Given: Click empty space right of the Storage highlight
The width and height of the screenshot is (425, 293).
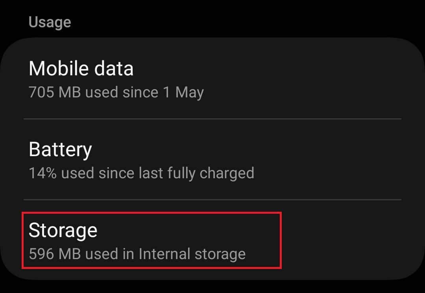Looking at the screenshot, I should coord(342,241).
